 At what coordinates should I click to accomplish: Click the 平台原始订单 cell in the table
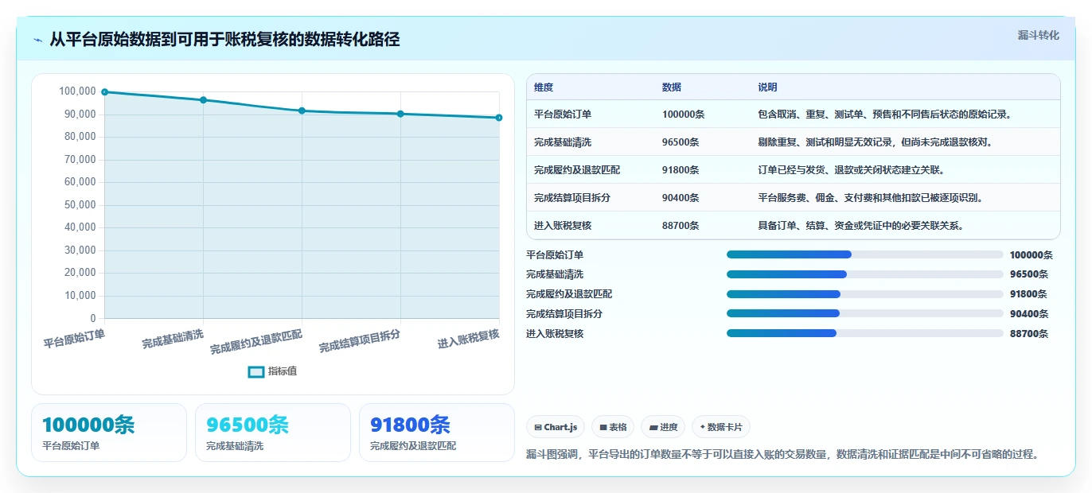point(563,115)
